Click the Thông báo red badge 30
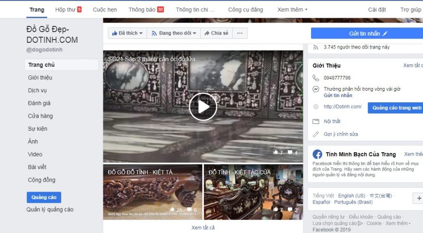The image size is (423, 233). point(160,10)
